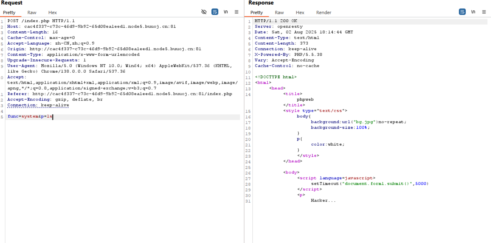Click Cache-Control: max-age=0 header
The width and height of the screenshot is (491, 243).
coord(41,38)
